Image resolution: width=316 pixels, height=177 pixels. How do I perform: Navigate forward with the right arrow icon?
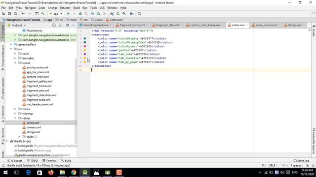29,14
